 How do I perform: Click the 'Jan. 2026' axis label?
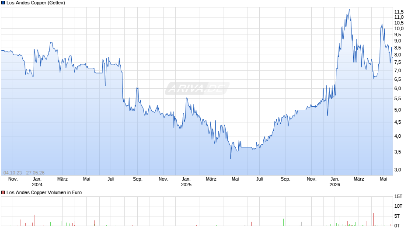pyautogui.click(x=335, y=182)
